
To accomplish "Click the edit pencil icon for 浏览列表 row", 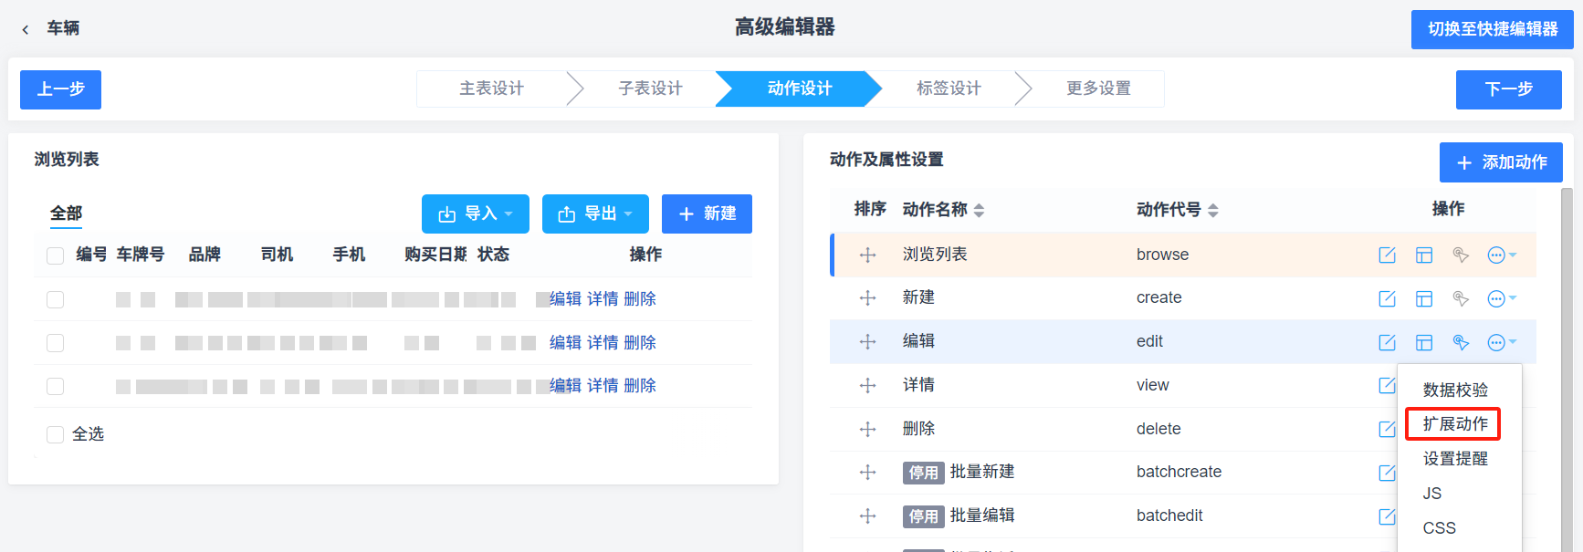I will pyautogui.click(x=1387, y=255).
